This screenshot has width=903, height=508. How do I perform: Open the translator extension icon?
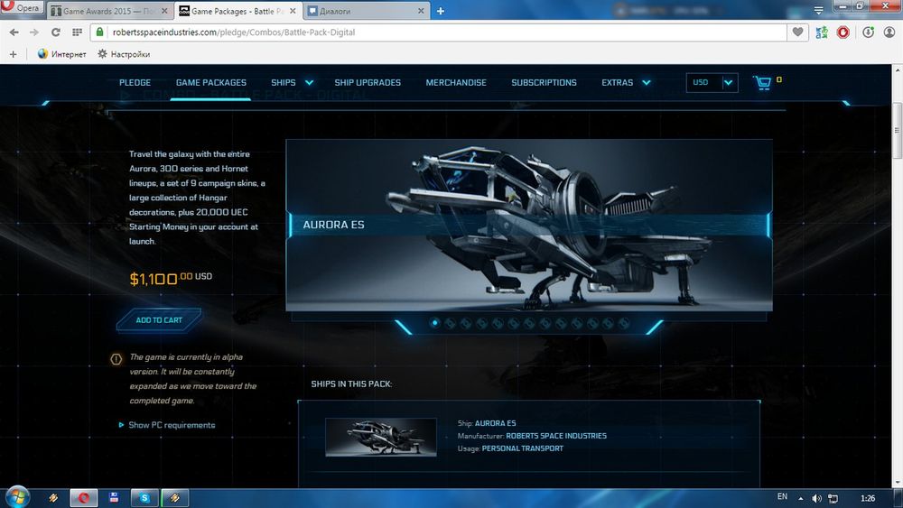[822, 32]
